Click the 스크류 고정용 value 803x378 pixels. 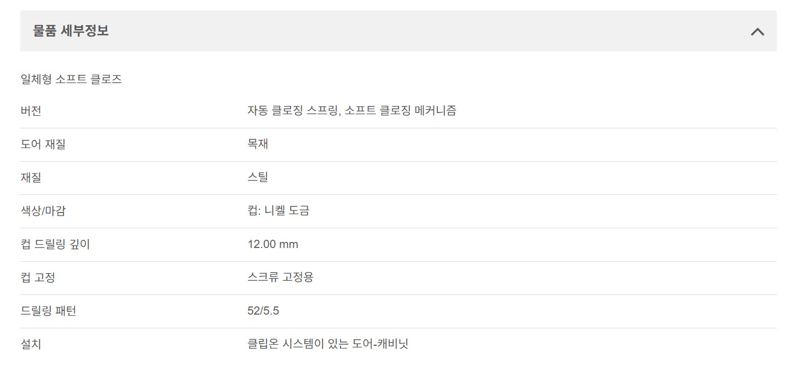(280, 277)
